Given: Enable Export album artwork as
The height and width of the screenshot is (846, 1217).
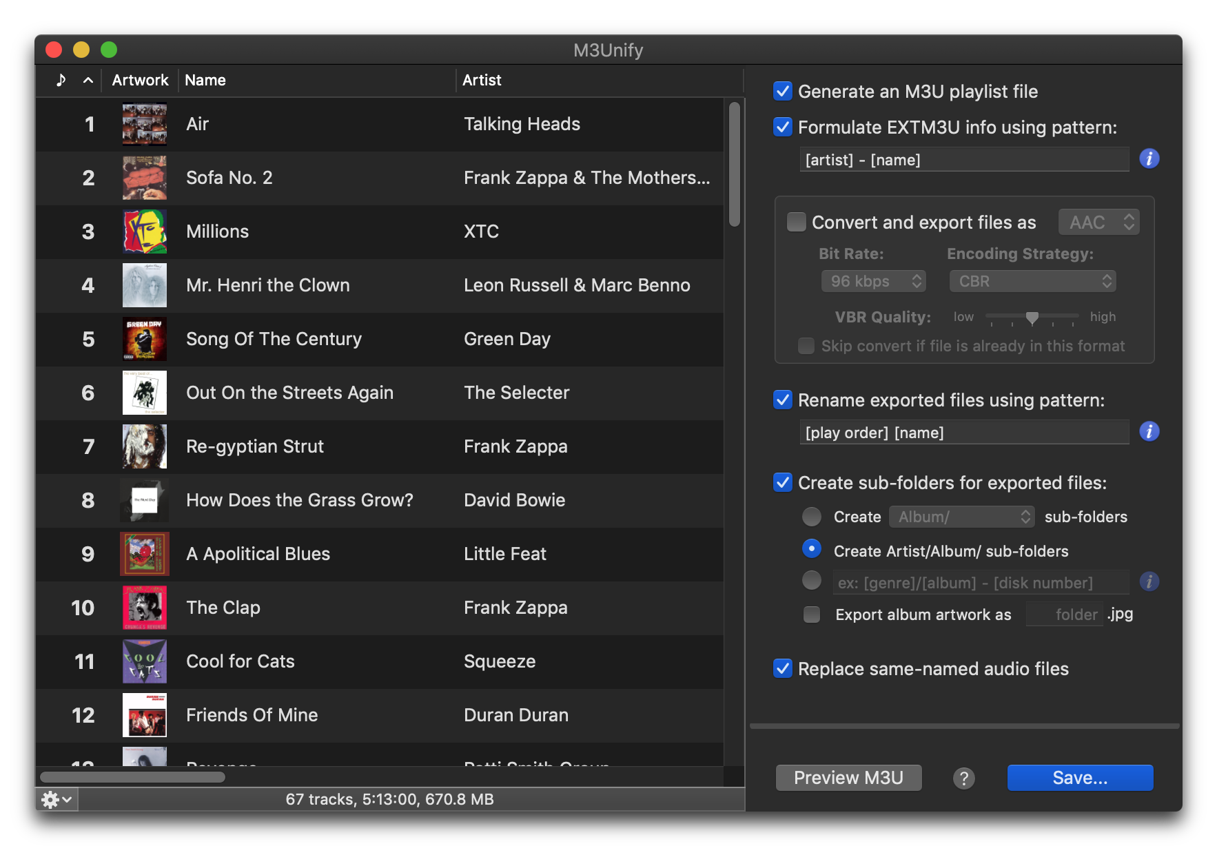Looking at the screenshot, I should tap(812, 614).
